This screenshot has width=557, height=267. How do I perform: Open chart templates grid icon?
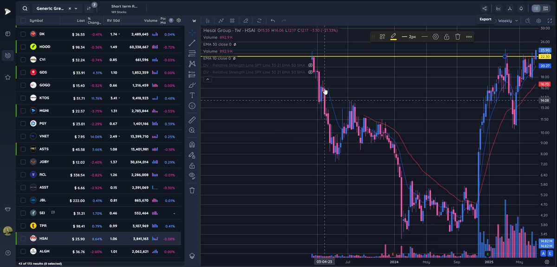232,20
